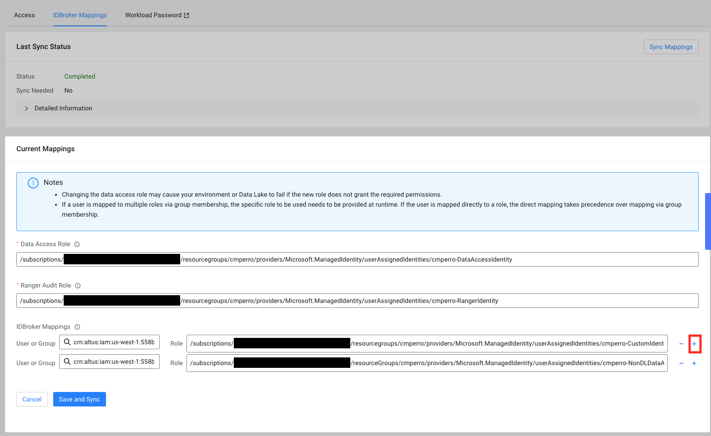
Task: Click the info icon next to Ranger Audit Role
Action: click(x=78, y=285)
